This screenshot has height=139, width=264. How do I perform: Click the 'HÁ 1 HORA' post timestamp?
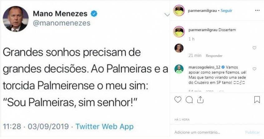click(x=182, y=120)
